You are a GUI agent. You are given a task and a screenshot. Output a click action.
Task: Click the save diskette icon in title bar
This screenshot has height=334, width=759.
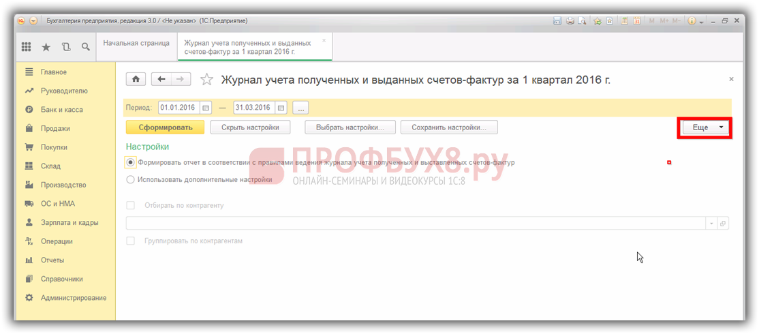[x=557, y=21]
